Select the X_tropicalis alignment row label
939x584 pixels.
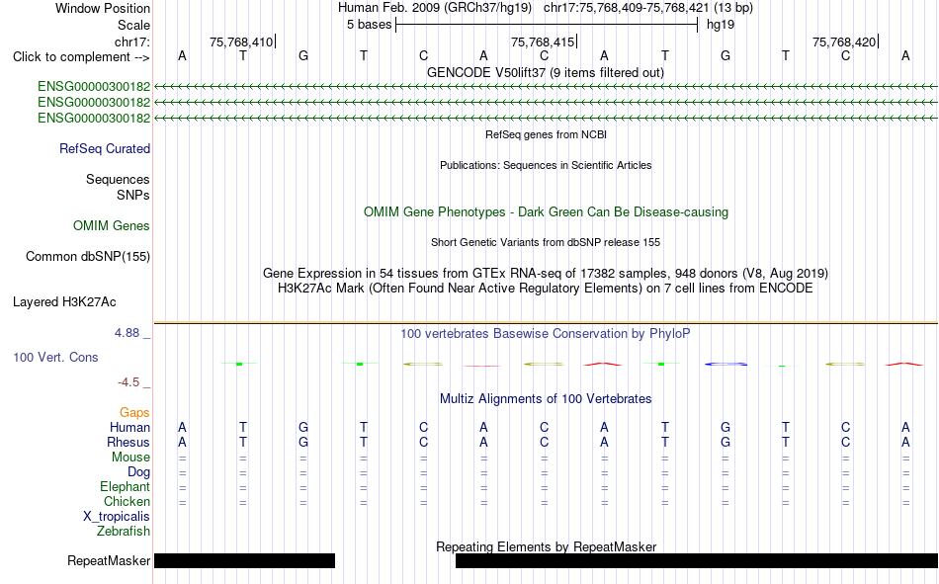pos(117,517)
